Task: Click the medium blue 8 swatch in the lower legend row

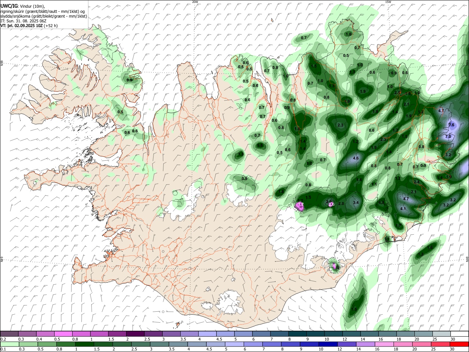Action: [291, 344]
